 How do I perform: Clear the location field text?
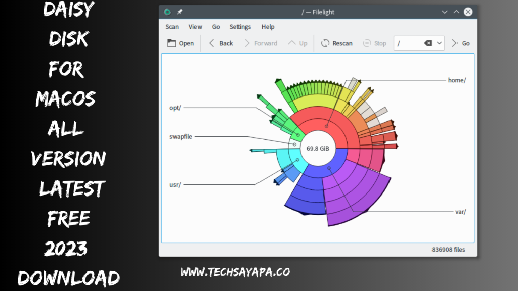428,43
